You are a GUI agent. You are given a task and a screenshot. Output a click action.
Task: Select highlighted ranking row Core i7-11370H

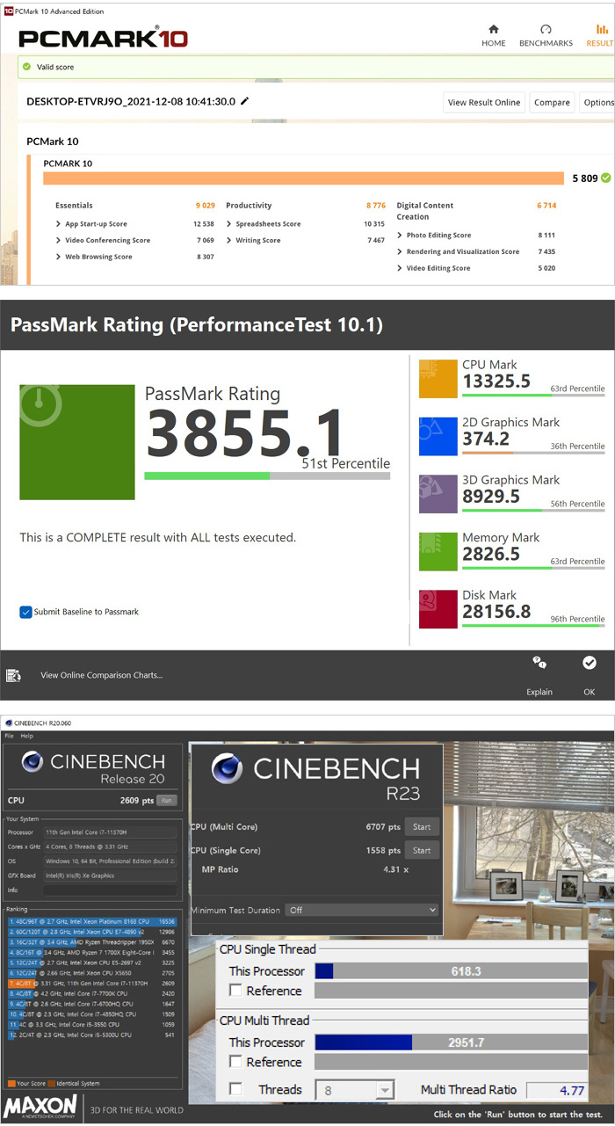(92, 983)
